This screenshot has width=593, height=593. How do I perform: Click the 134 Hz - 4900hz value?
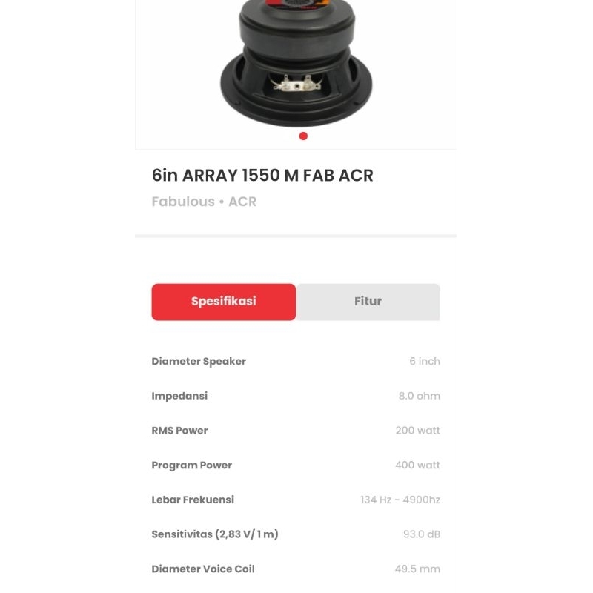400,500
